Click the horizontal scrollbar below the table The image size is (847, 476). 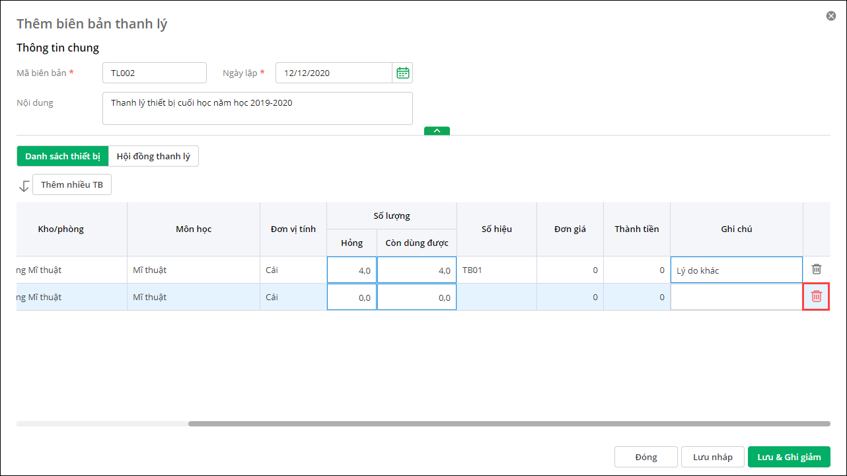pyautogui.click(x=509, y=424)
